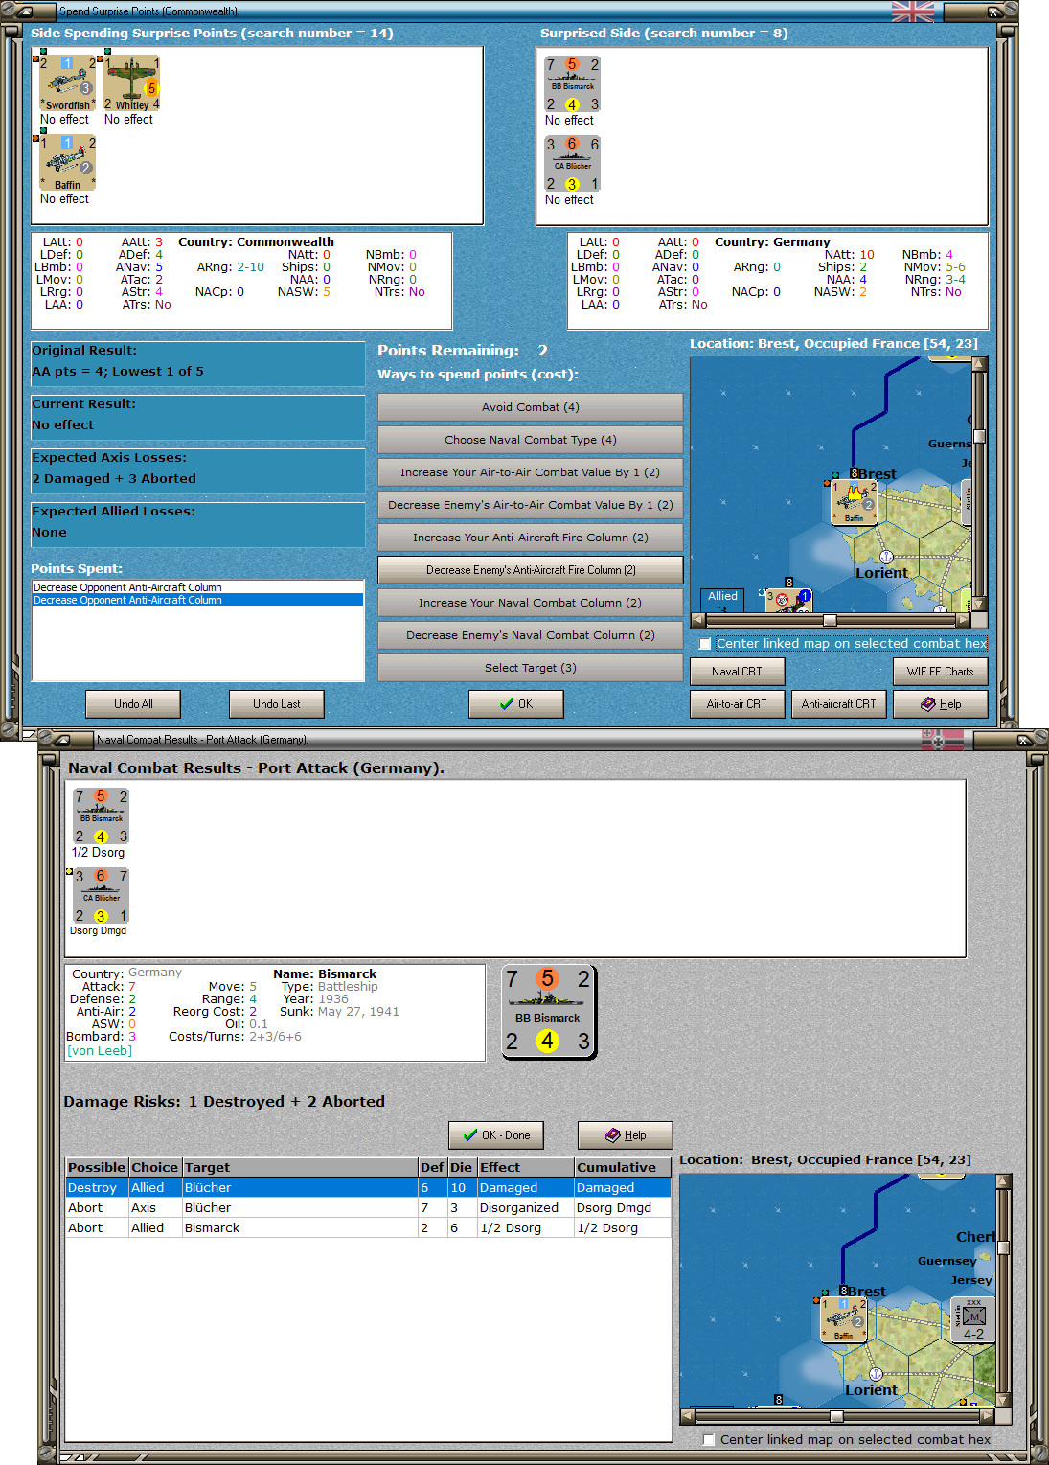Click Decrease Enemy's Air-to-Air Combat Value By 1
Image resolution: width=1049 pixels, height=1465 pixels.
(x=530, y=505)
